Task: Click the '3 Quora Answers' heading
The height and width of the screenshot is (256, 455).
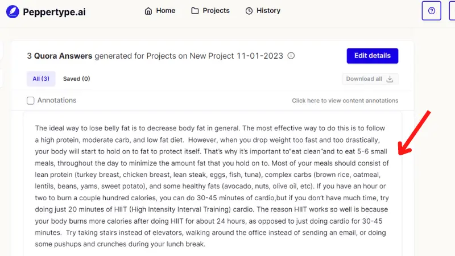Action: [x=60, y=56]
